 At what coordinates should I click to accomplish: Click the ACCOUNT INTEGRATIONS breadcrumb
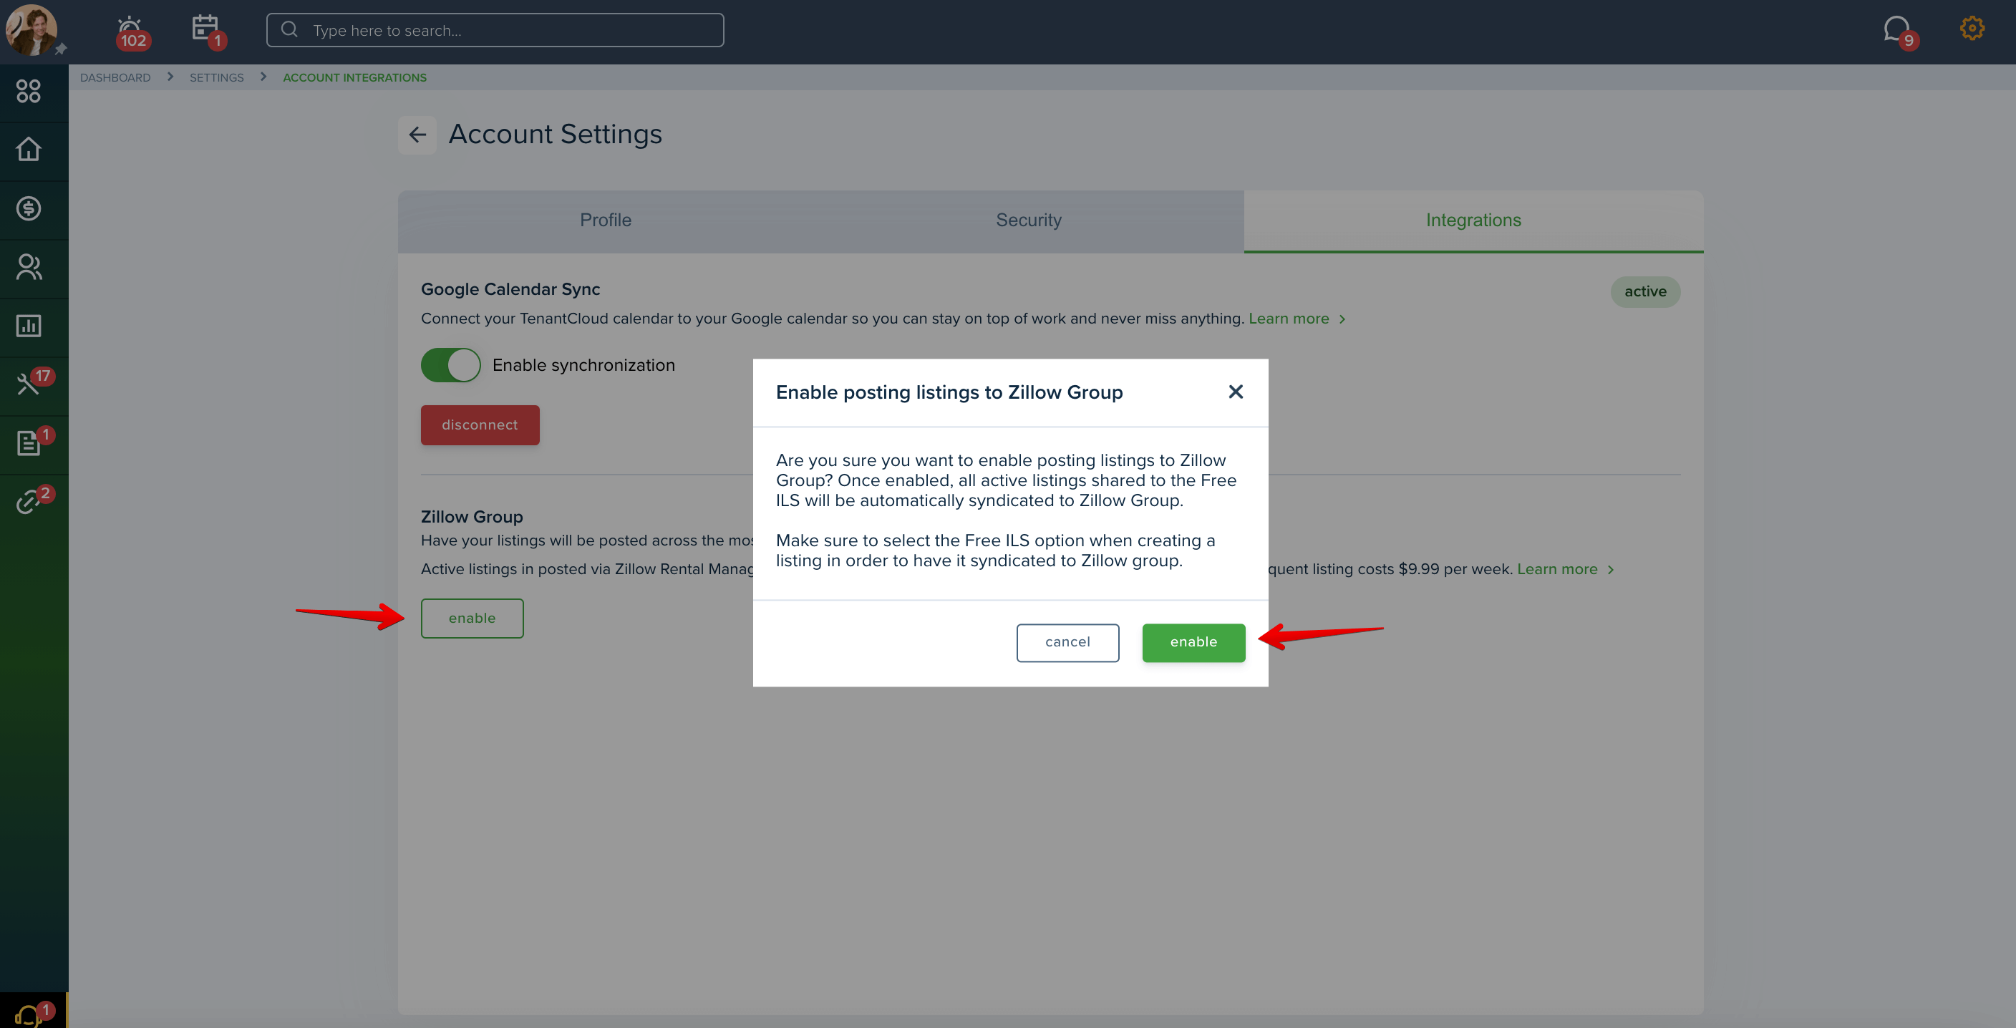[x=354, y=77]
